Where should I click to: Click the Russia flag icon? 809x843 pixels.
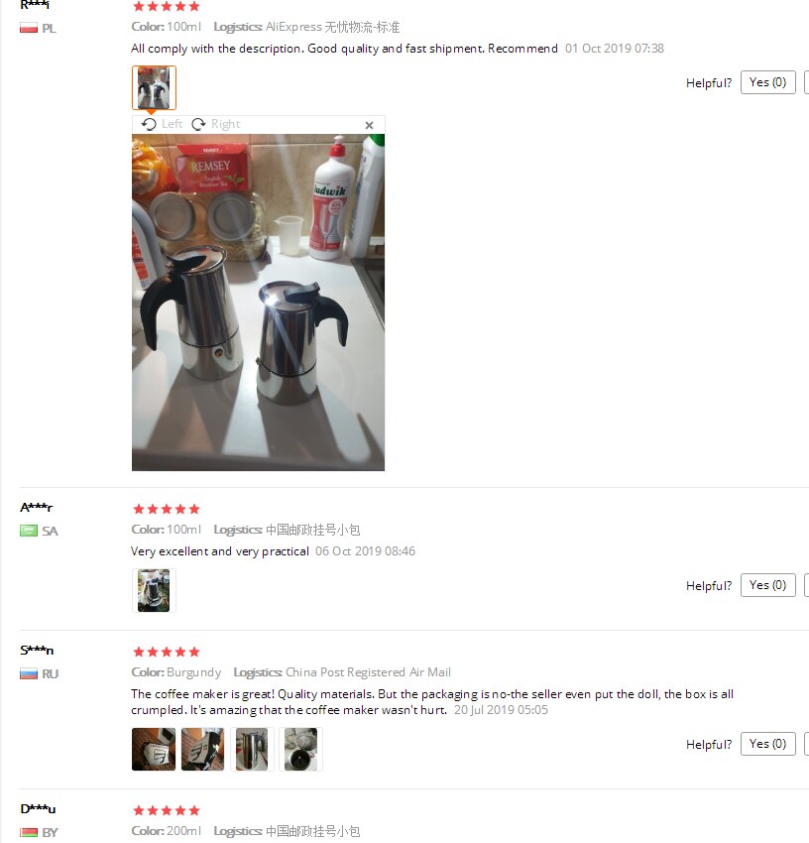(29, 673)
